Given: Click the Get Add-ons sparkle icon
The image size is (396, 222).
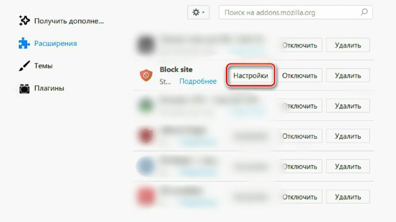Looking at the screenshot, I should click(x=24, y=21).
